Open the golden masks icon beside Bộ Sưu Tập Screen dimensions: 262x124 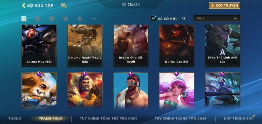point(64,6)
